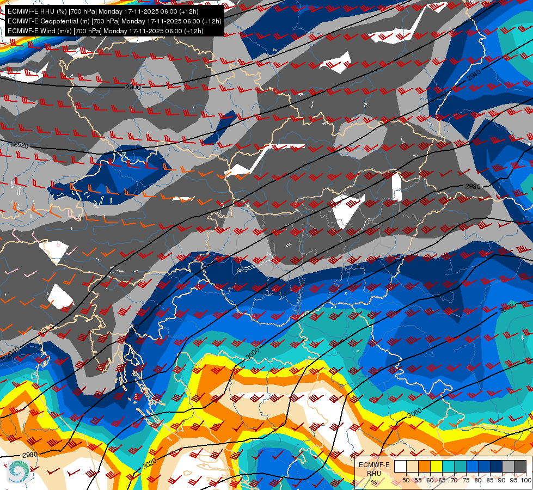This screenshot has width=533, height=490.
Task: Click the RHU 700 hPa title line
Action: pos(103,11)
